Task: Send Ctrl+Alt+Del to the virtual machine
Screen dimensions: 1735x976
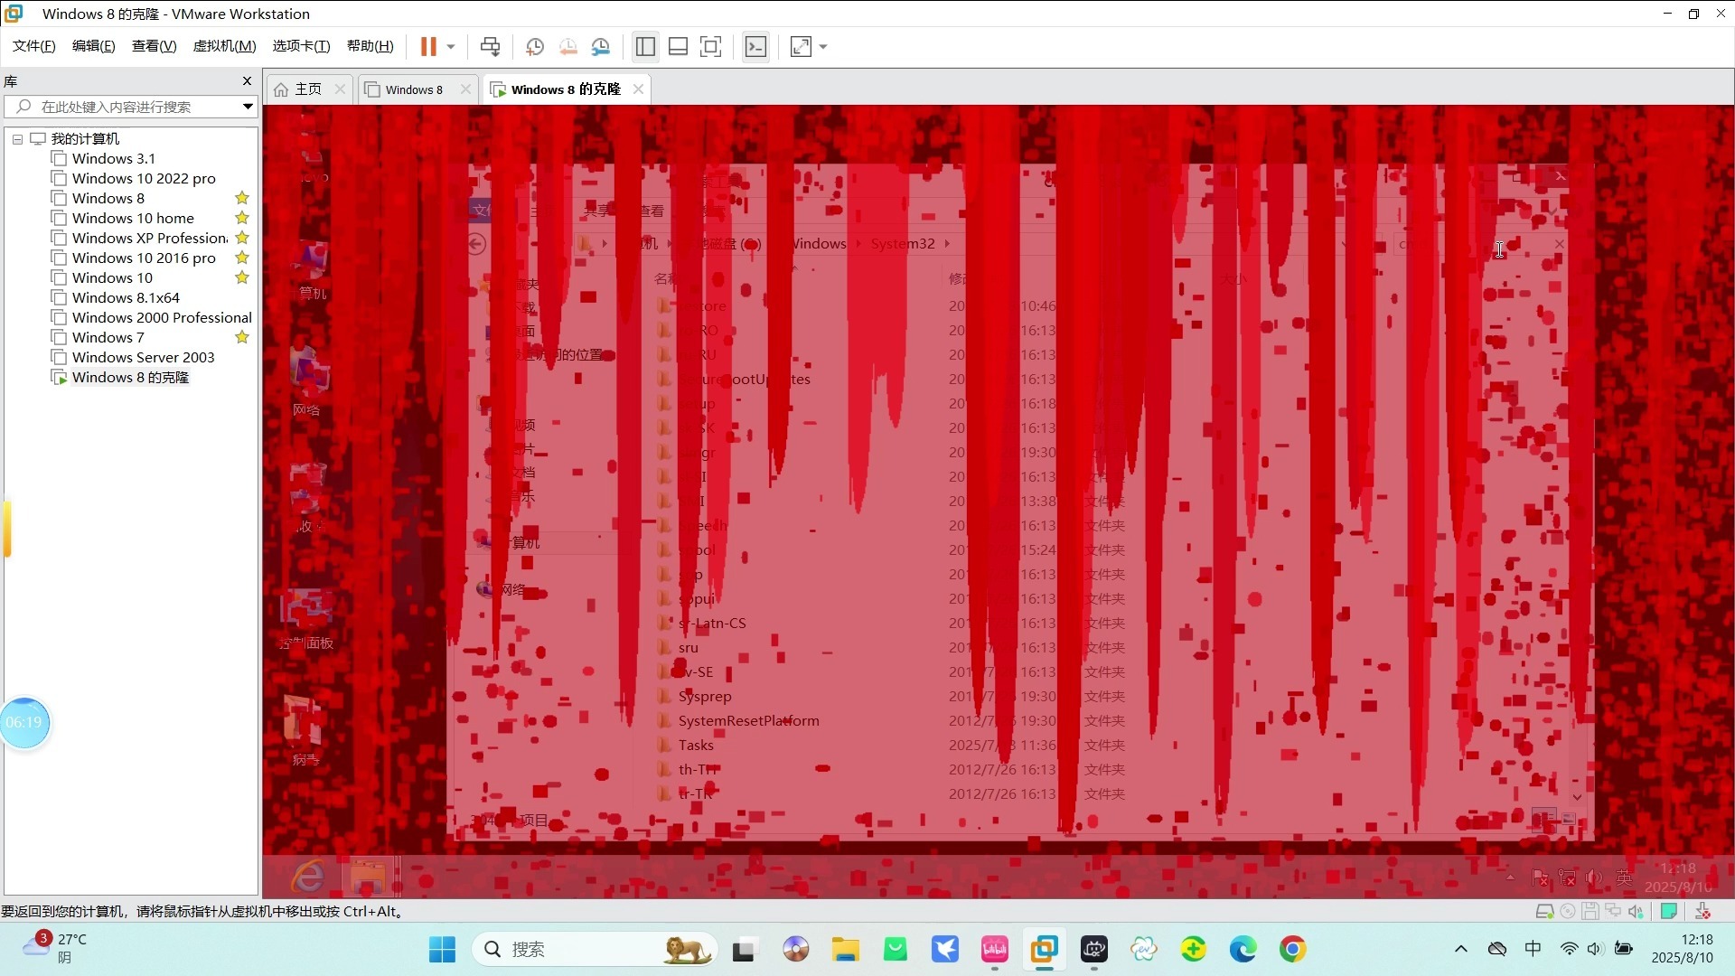Action: coord(490,46)
